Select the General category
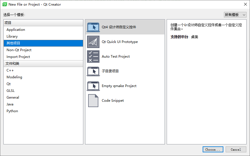 pos(43,97)
